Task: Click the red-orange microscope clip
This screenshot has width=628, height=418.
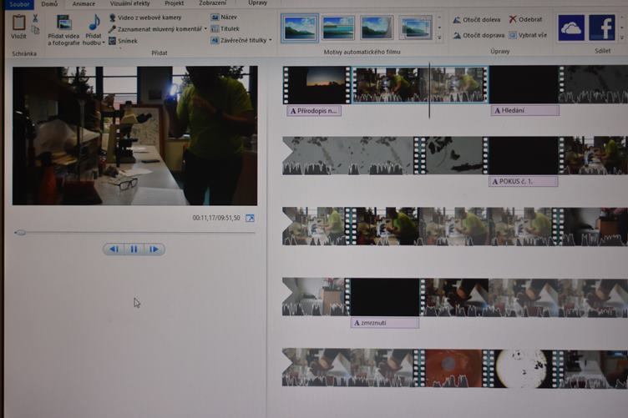Action: (453, 368)
